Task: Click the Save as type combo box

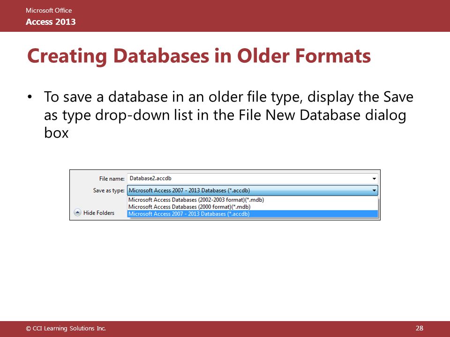Action: point(253,190)
